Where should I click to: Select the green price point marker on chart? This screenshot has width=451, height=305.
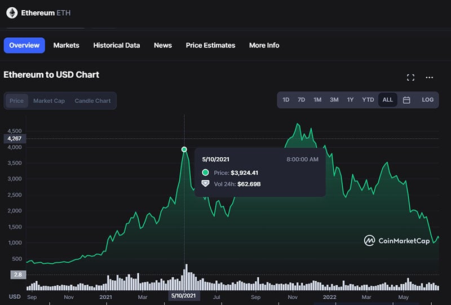[x=184, y=149]
